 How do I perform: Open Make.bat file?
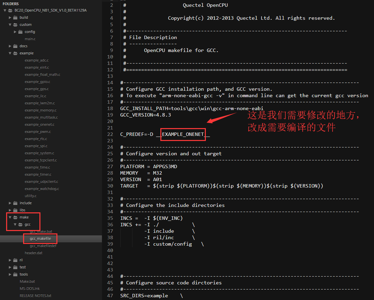pos(27,281)
